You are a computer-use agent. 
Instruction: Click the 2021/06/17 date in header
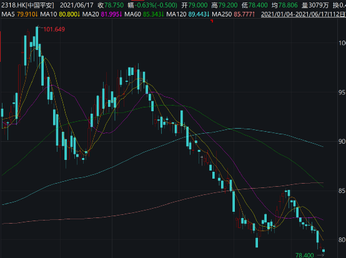77,5
